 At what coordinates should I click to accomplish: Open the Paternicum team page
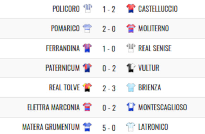pos(63,68)
